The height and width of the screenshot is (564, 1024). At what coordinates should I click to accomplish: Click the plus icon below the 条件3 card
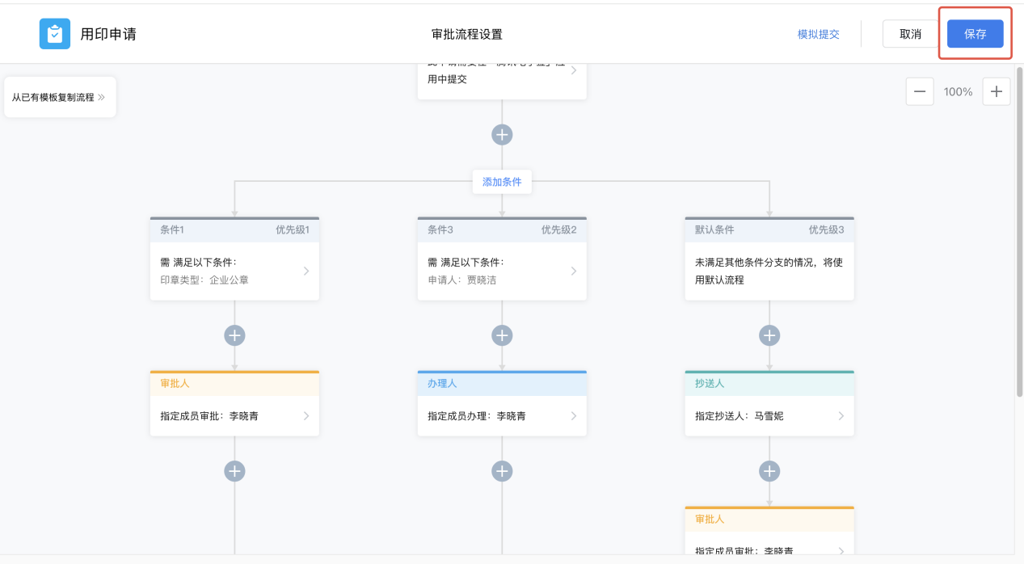tap(502, 335)
